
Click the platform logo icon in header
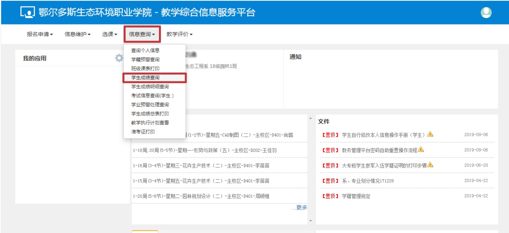tap(28, 12)
